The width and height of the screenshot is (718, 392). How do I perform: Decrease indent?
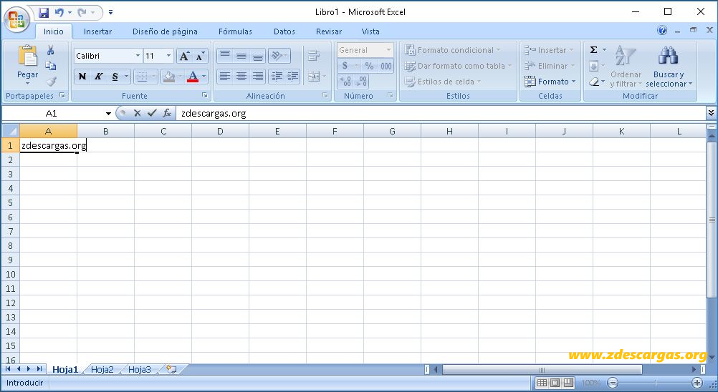click(x=277, y=77)
